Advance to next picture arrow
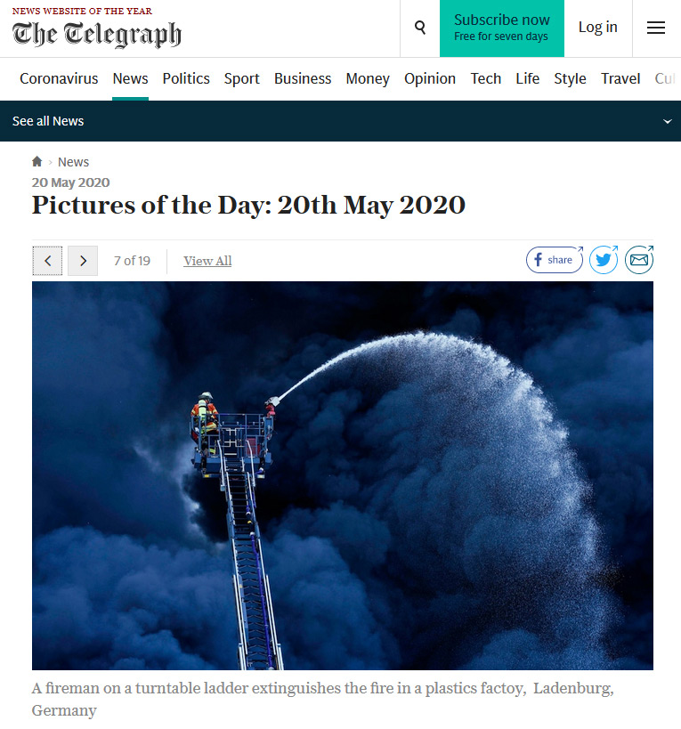The image size is (681, 729). pos(83,261)
